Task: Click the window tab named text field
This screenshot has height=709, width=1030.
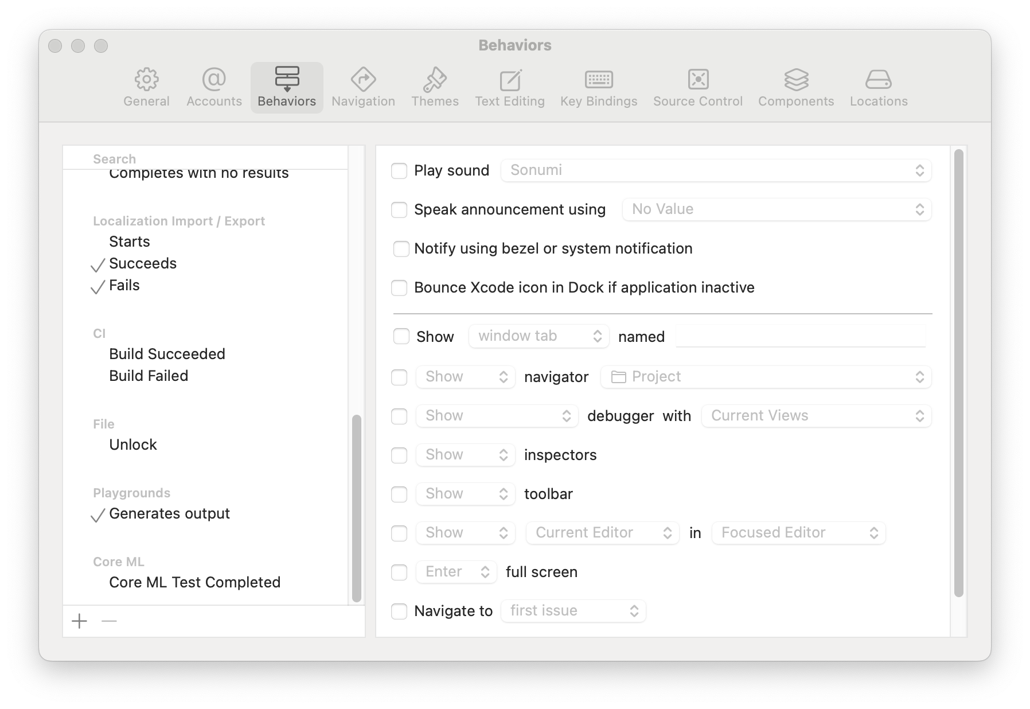Action: [x=801, y=336]
